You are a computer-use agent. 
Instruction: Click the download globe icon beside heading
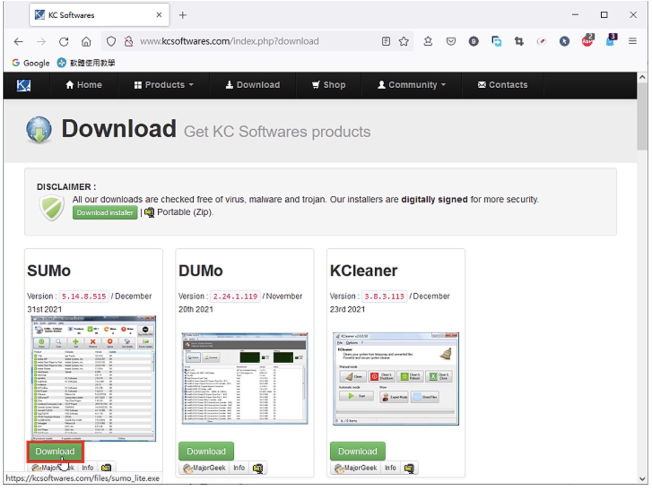pyautogui.click(x=39, y=130)
